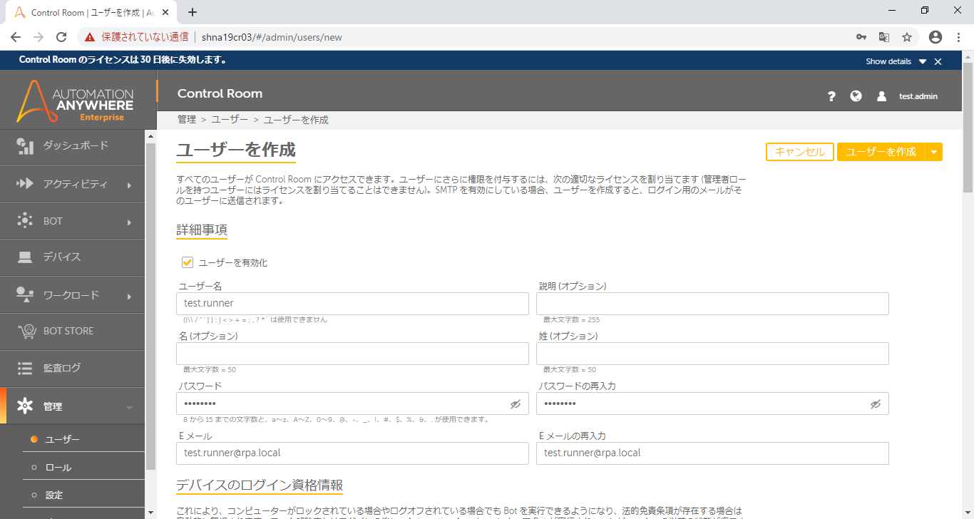Click the デバイス laptop icon
The width and height of the screenshot is (974, 519).
tap(25, 257)
